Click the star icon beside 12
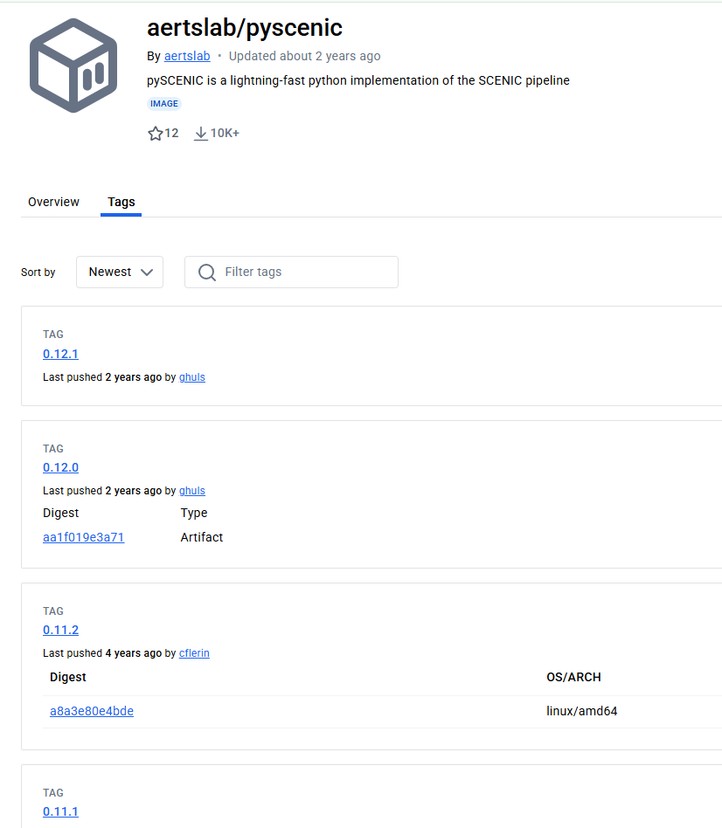The image size is (722, 828). point(156,134)
